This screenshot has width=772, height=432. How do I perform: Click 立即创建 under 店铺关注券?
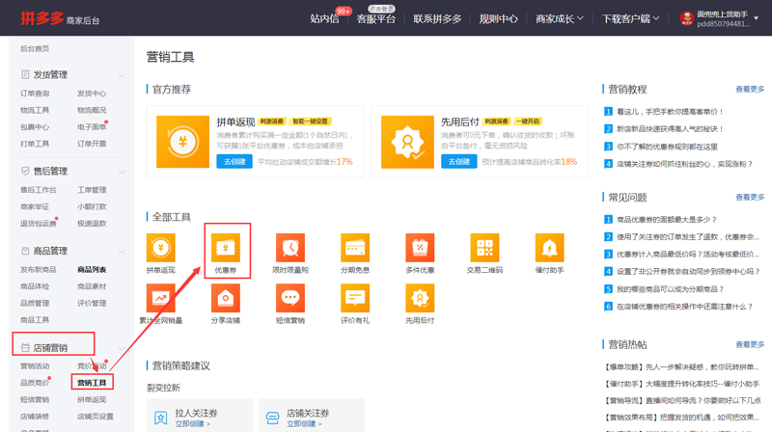coord(304,423)
